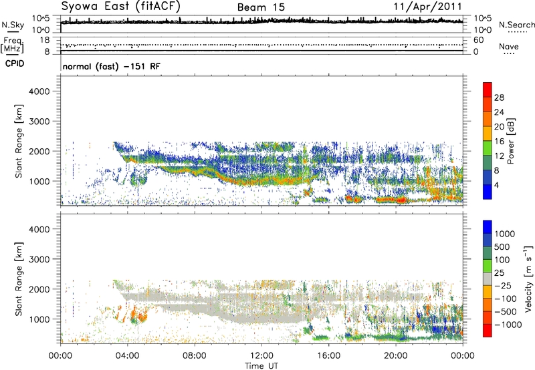Click the '4000' tick on the power panel
Screen dimensions: 535x370
39,91
